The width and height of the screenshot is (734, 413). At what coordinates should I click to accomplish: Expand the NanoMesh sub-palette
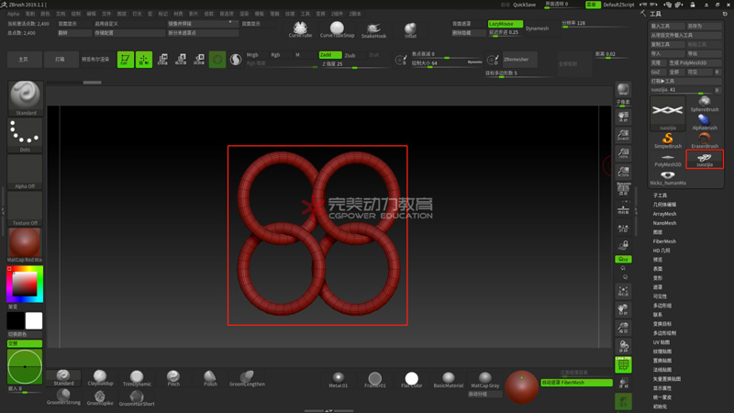click(x=664, y=223)
